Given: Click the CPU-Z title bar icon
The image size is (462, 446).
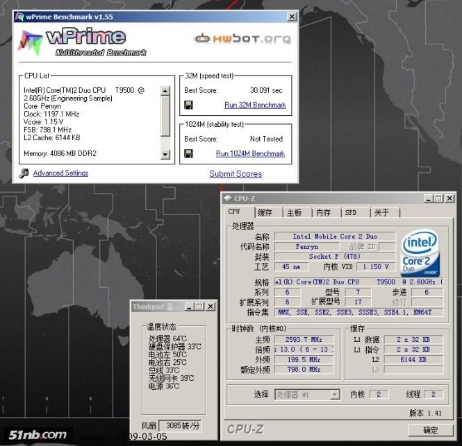Looking at the screenshot, I should coord(229,198).
